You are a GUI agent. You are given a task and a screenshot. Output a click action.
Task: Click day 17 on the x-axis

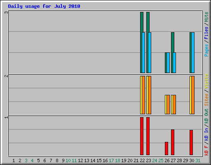[x=111, y=160]
